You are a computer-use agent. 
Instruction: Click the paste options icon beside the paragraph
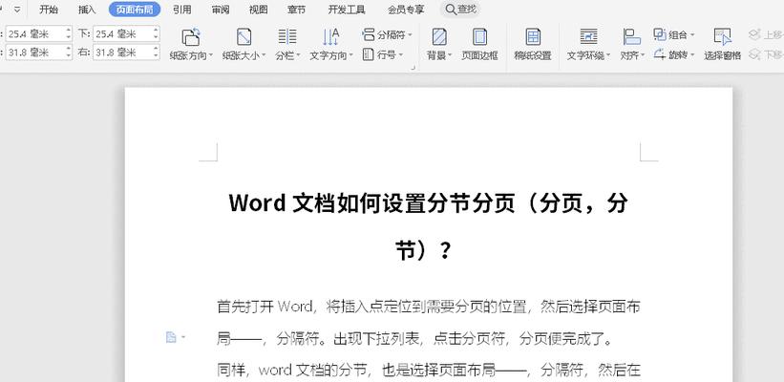(x=171, y=337)
